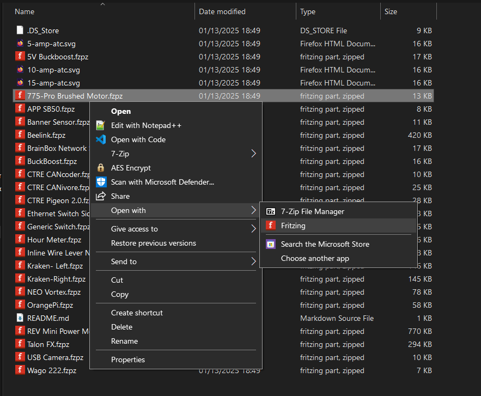Expand the Give access to submenu arrow

(253, 229)
